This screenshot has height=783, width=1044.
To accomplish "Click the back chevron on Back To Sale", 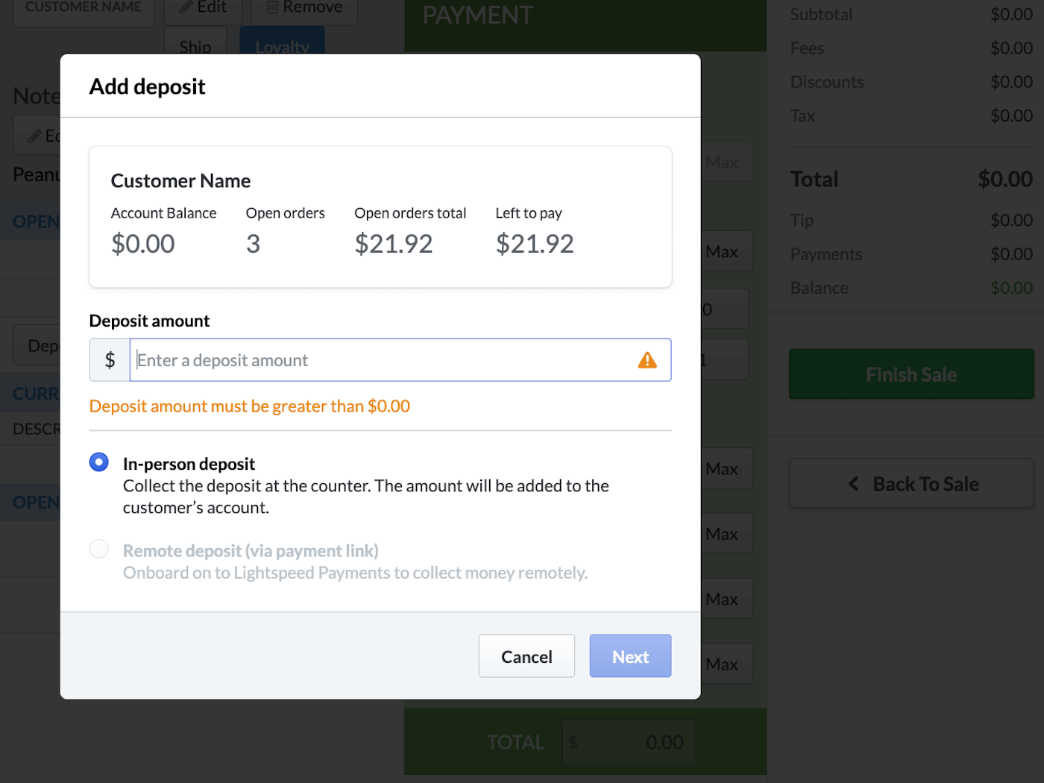I will point(853,483).
